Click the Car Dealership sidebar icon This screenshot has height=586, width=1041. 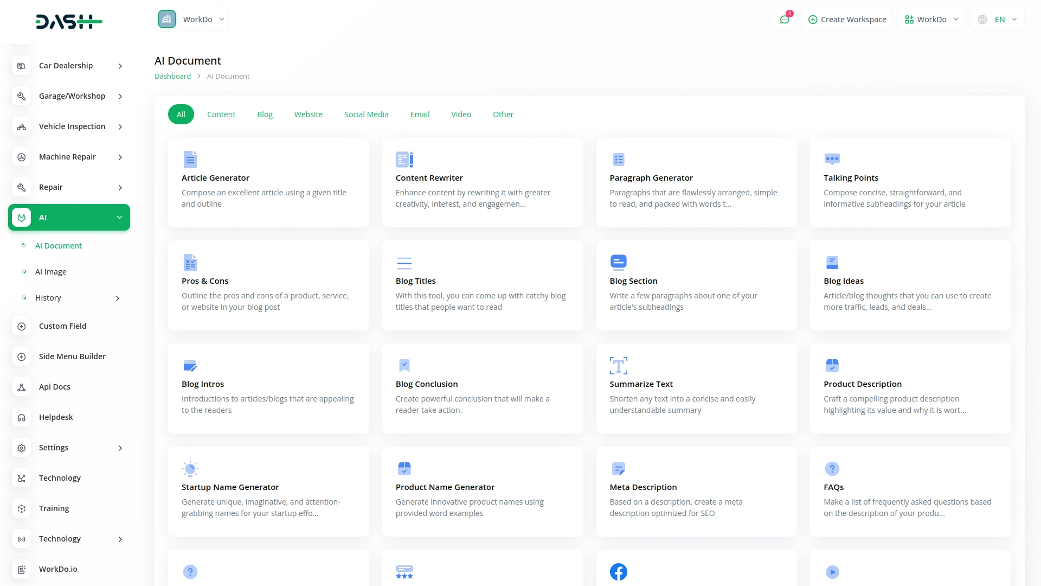(x=22, y=66)
